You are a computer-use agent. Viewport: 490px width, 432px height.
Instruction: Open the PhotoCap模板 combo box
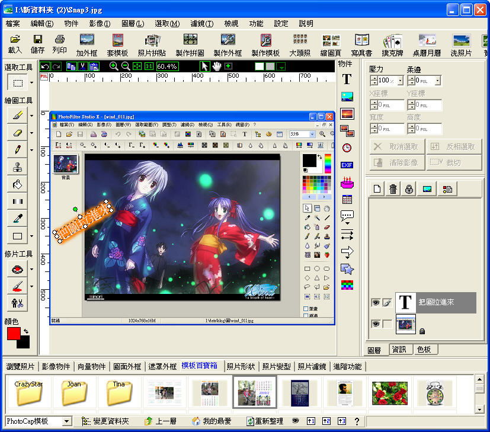[39, 421]
